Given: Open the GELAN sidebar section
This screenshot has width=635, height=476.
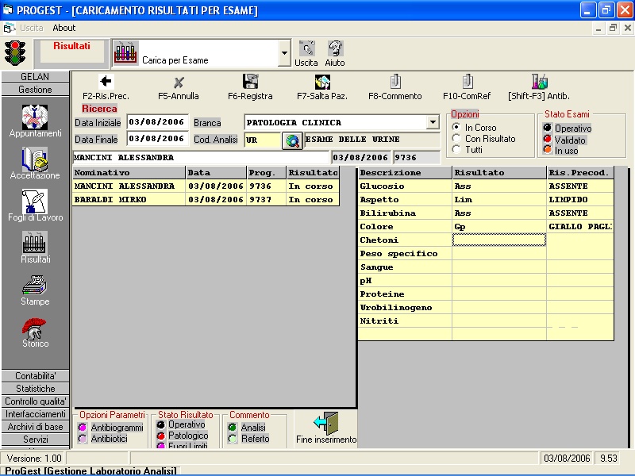Looking at the screenshot, I should point(35,77).
